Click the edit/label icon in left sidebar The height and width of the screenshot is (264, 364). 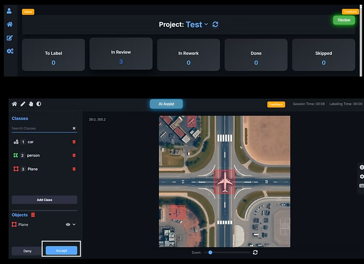10,38
